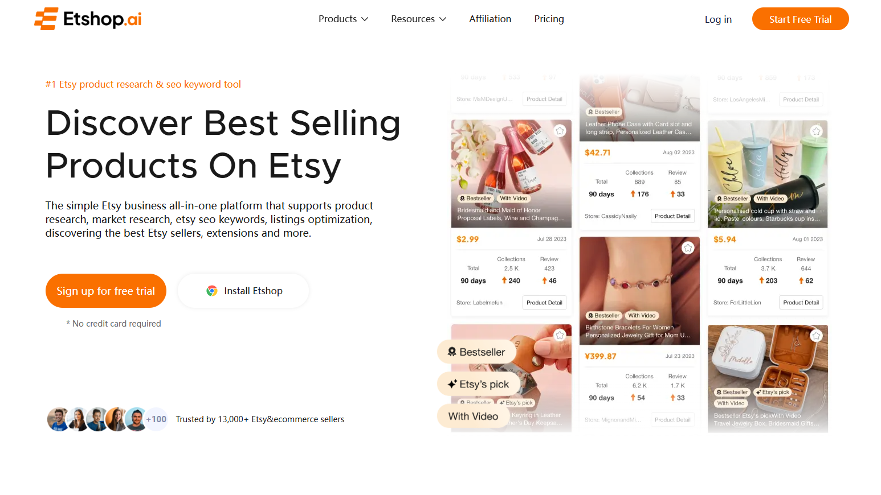Image resolution: width=881 pixels, height=495 pixels.
Task: Favorite the travel jewelry box card
Action: click(x=817, y=336)
